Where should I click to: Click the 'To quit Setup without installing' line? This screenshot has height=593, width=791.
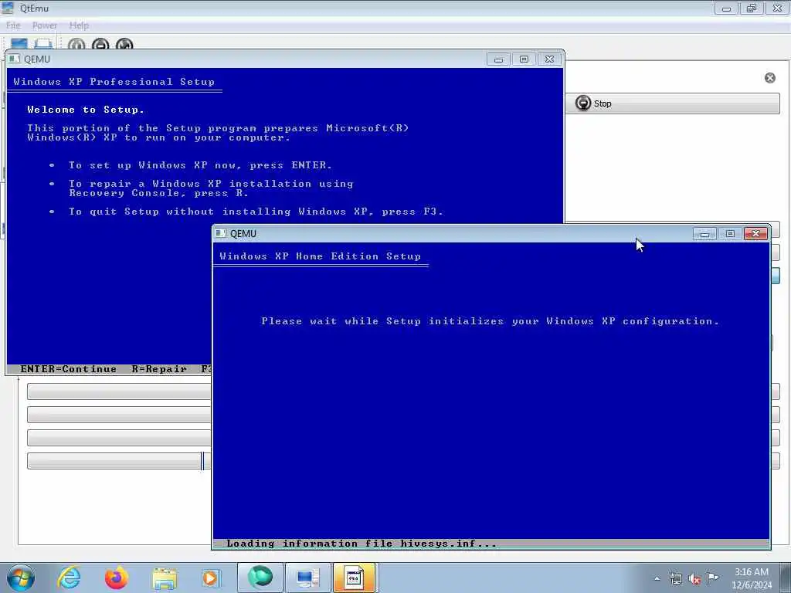256,212
